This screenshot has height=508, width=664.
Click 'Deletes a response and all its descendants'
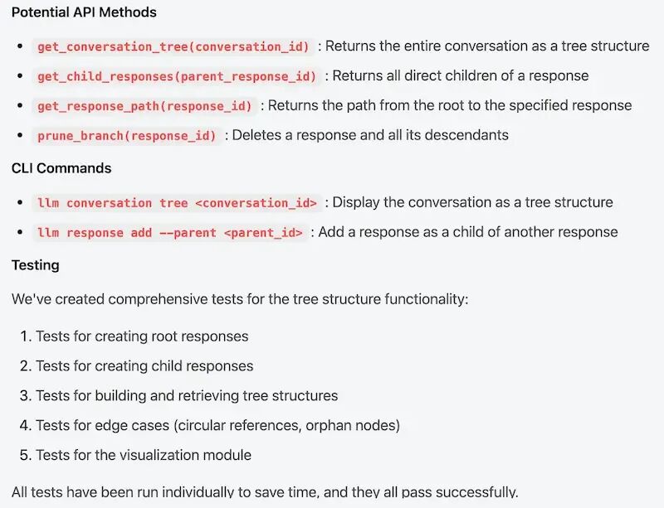[370, 135]
